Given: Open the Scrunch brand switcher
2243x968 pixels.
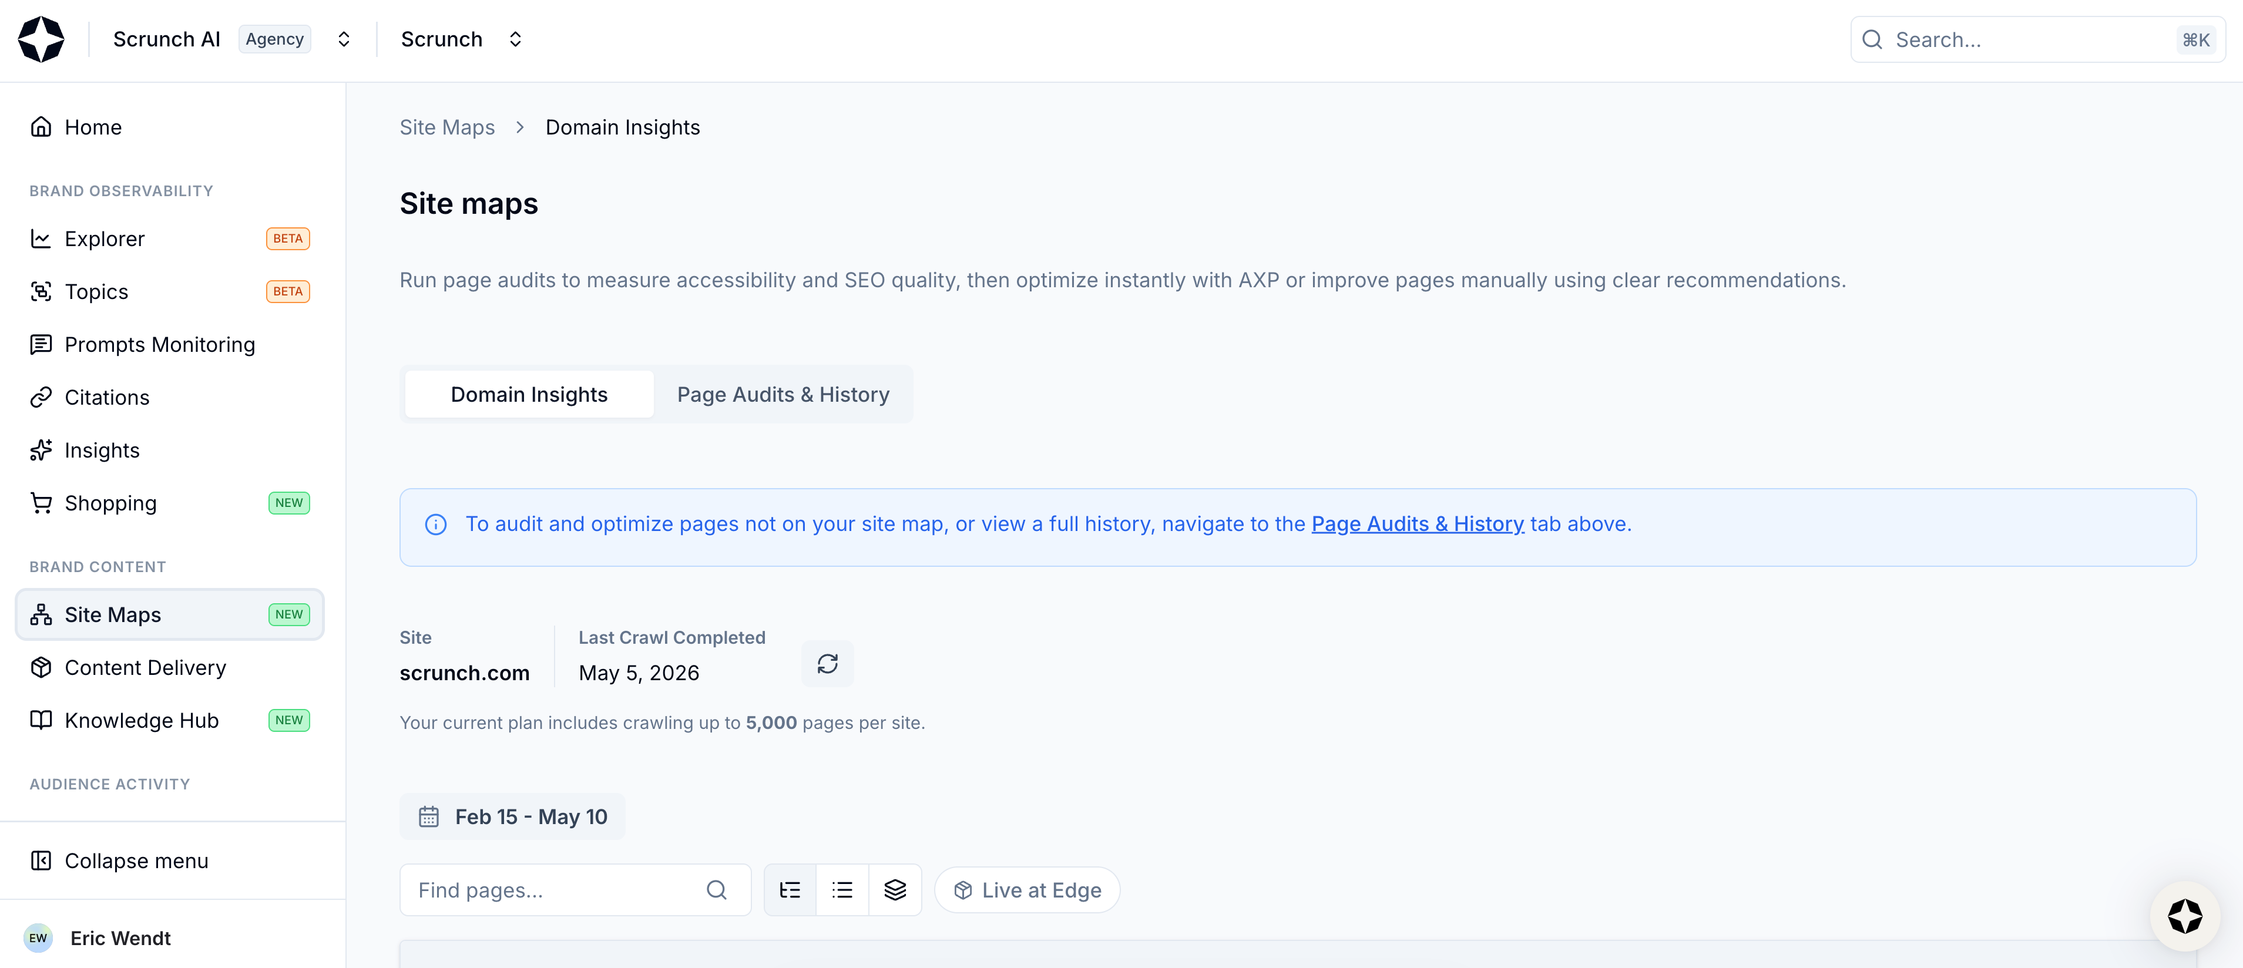Looking at the screenshot, I should (515, 39).
